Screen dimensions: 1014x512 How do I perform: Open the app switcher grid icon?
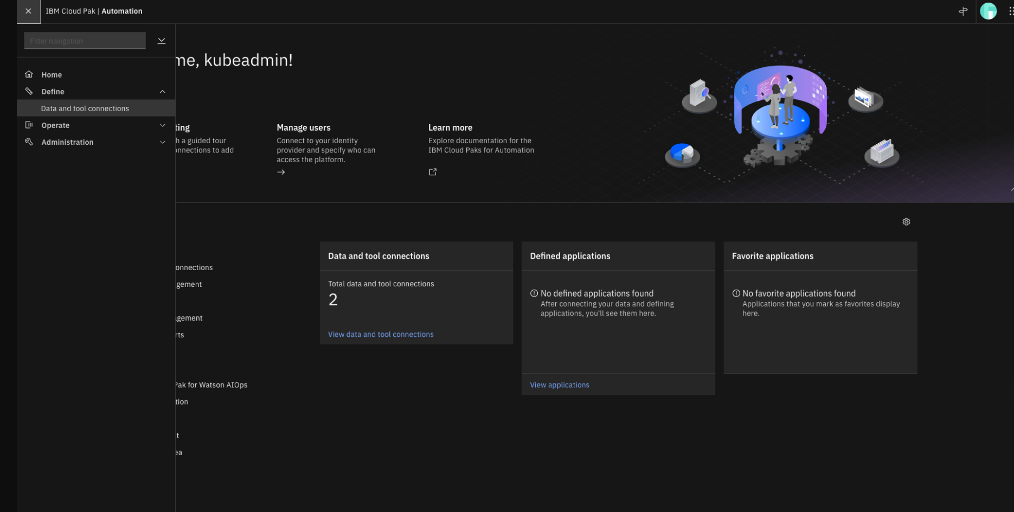(1010, 11)
